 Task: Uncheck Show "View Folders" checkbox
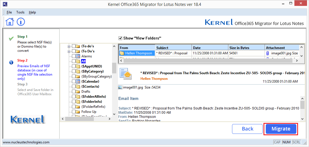coord(120,38)
